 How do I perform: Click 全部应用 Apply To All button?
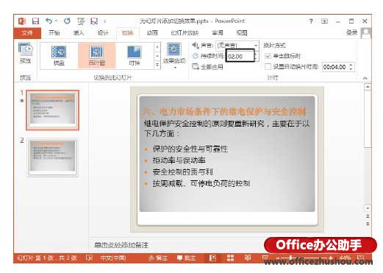click(x=208, y=67)
